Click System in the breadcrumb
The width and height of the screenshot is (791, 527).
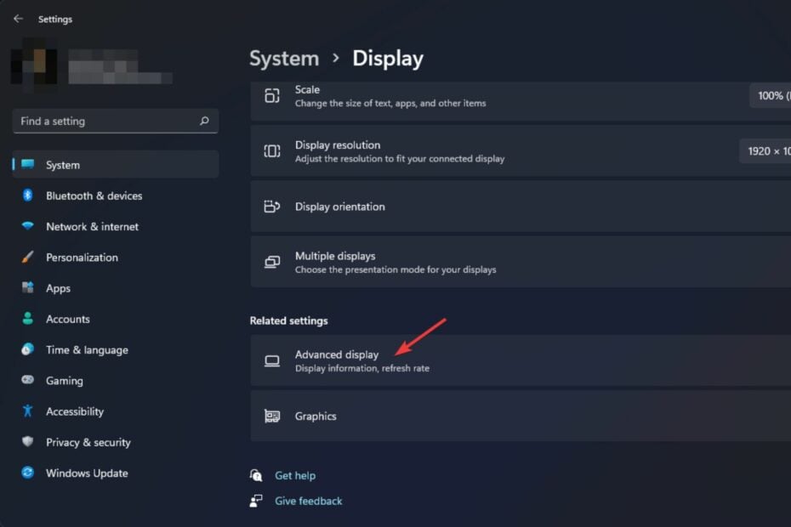click(x=284, y=58)
